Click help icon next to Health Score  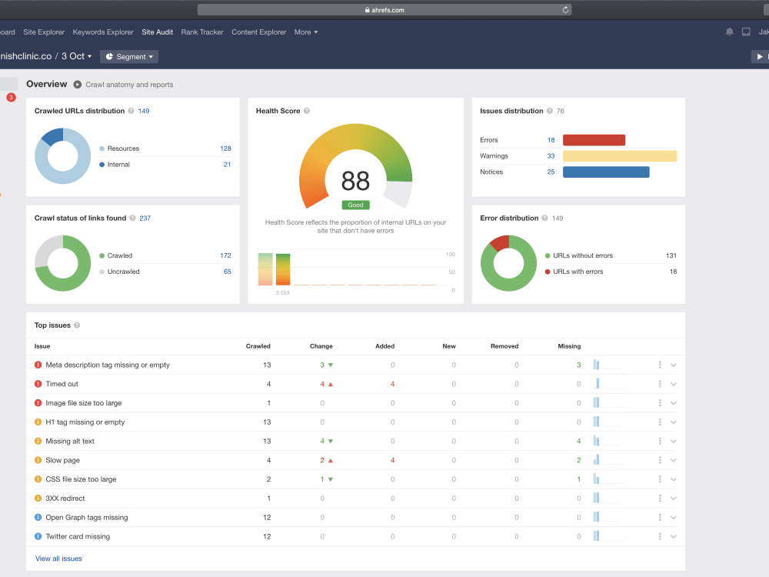pos(307,111)
